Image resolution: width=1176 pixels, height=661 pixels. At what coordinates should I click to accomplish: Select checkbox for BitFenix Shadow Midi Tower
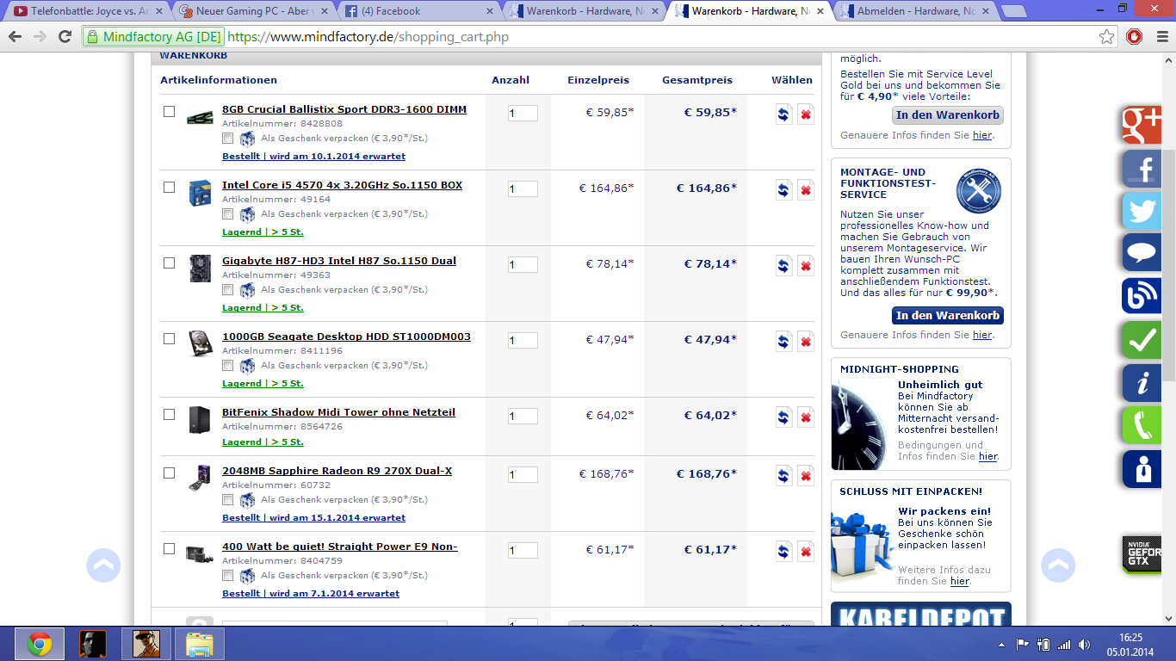point(169,414)
